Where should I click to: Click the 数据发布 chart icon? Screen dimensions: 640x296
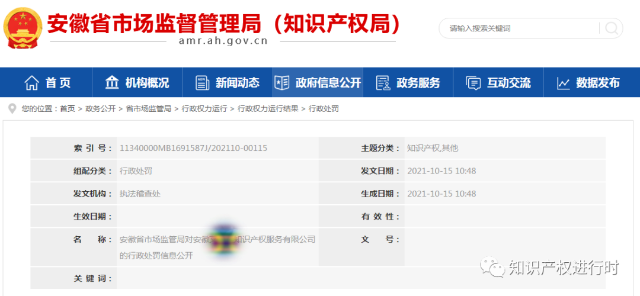[564, 83]
